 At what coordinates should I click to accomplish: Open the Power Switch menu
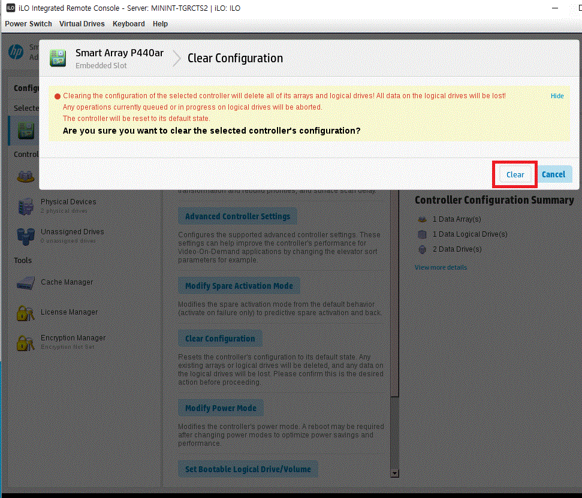click(x=28, y=24)
